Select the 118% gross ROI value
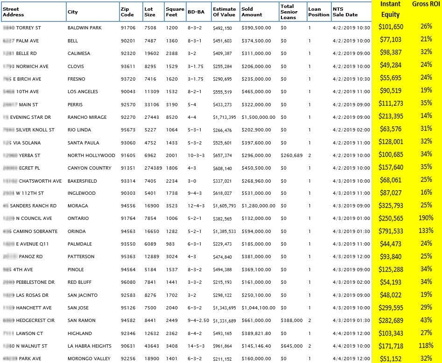442x363 pixels. point(426,346)
